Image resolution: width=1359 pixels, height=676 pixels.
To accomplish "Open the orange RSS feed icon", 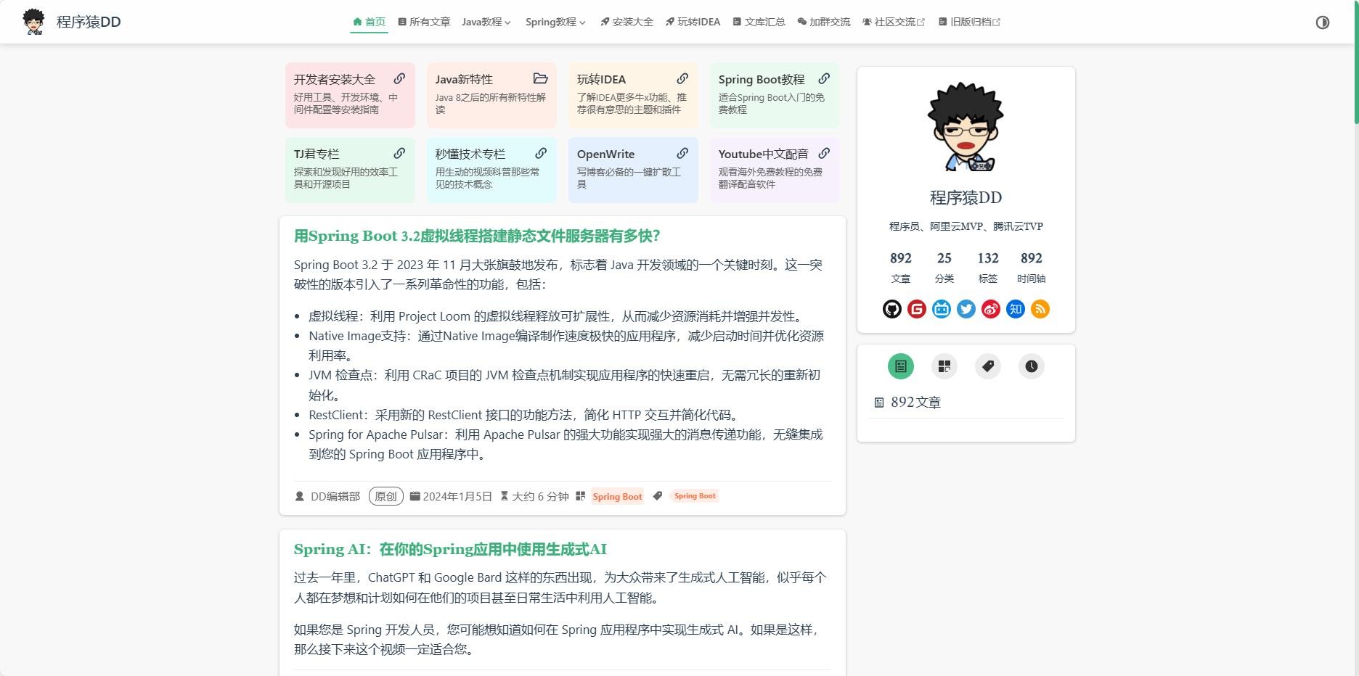I will [1040, 309].
